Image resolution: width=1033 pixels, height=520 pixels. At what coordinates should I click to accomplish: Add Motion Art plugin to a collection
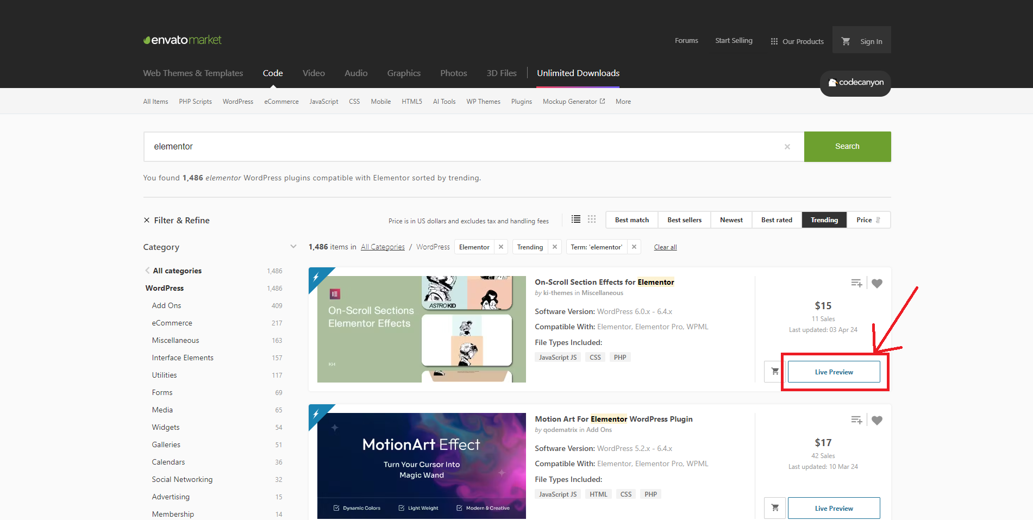point(856,420)
